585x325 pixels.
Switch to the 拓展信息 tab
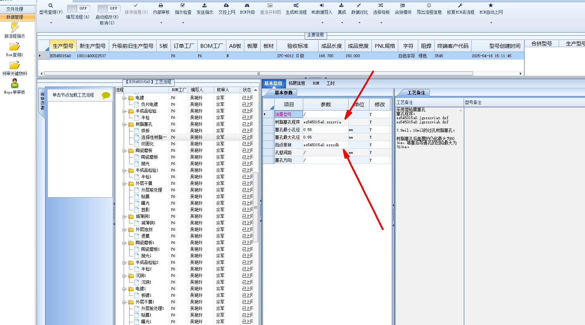pyautogui.click(x=297, y=84)
